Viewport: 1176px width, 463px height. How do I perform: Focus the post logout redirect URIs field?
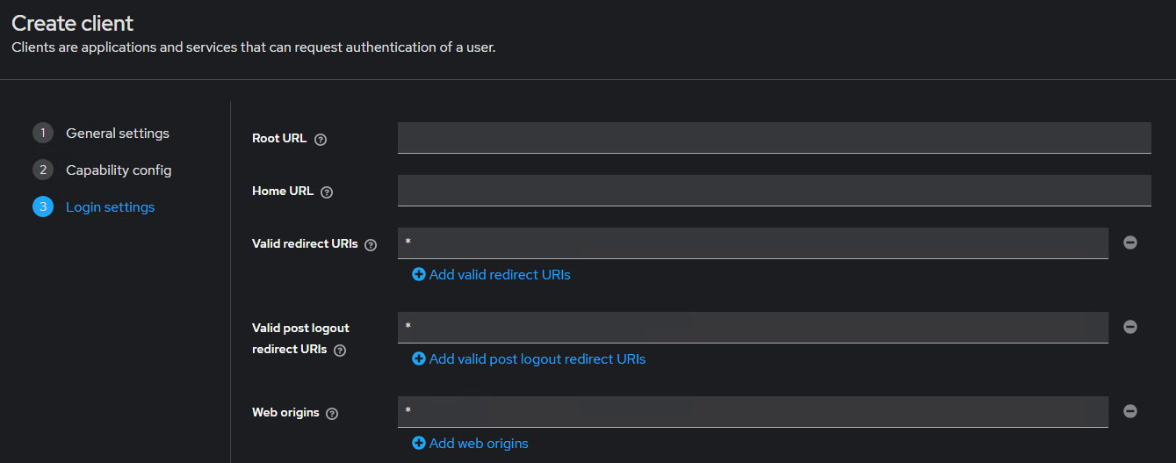(753, 328)
